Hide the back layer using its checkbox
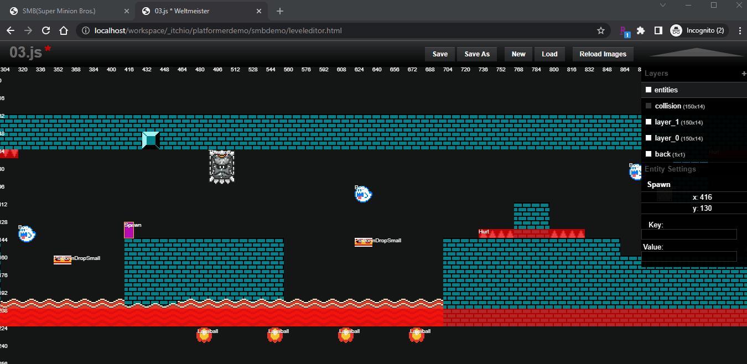Viewport: 747px width, 364px height. pos(649,154)
